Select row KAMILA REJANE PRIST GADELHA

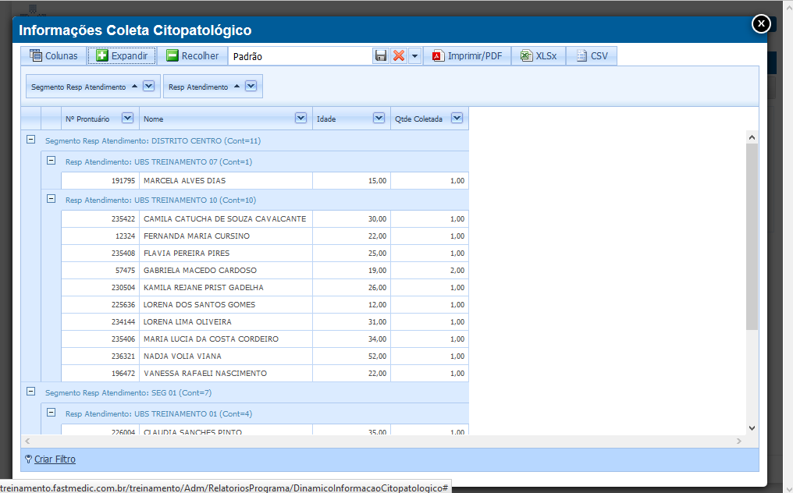point(265,288)
